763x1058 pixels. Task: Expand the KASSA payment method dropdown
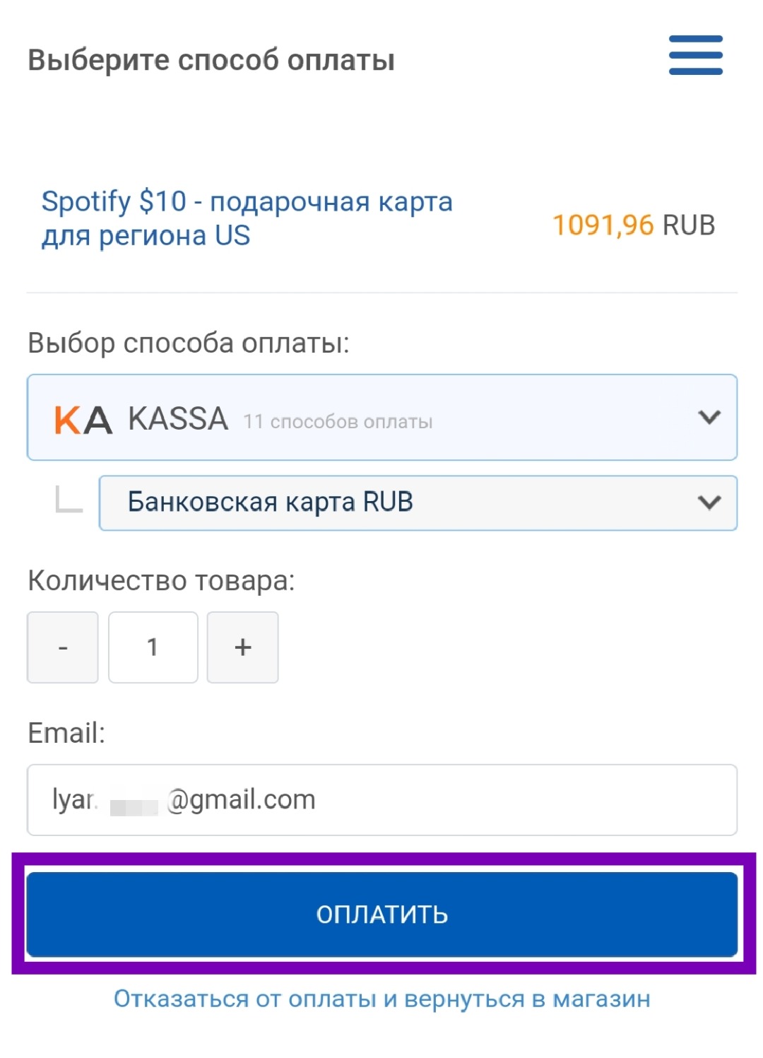tap(381, 418)
